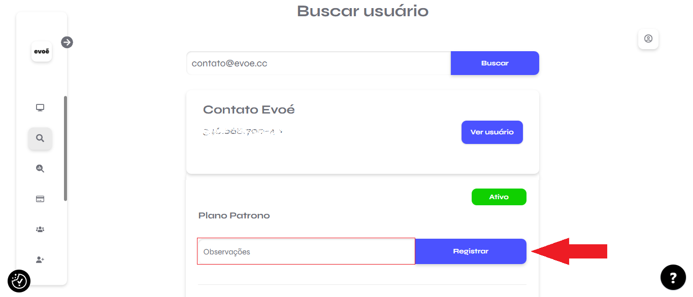Expand the sidebar with the arrow button
Image resolution: width=693 pixels, height=297 pixels.
pos(67,42)
